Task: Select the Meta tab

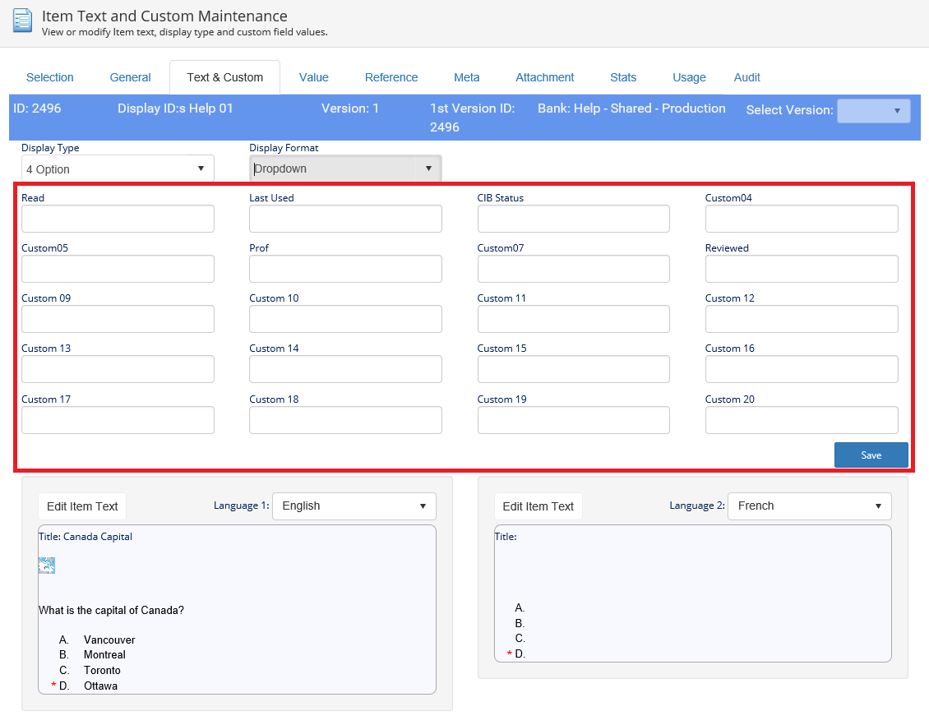Action: tap(466, 77)
